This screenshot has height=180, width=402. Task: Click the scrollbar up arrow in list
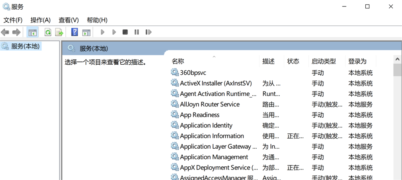(x=397, y=59)
